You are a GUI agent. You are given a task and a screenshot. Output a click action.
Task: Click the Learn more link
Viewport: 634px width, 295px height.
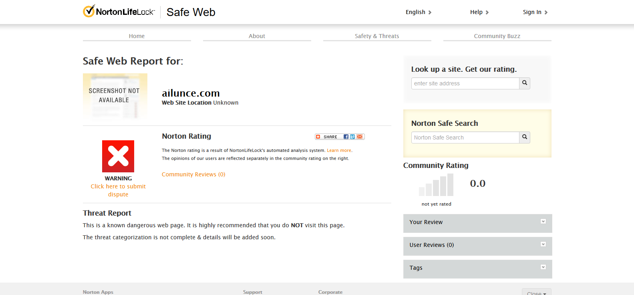[x=339, y=150]
